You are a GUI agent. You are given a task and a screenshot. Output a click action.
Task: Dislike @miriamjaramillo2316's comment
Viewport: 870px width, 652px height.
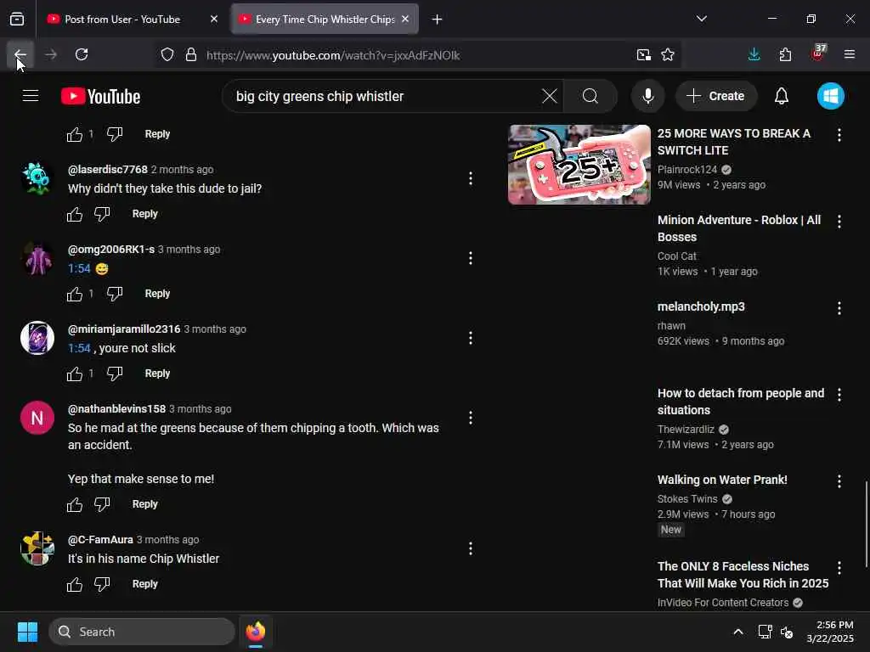click(115, 374)
